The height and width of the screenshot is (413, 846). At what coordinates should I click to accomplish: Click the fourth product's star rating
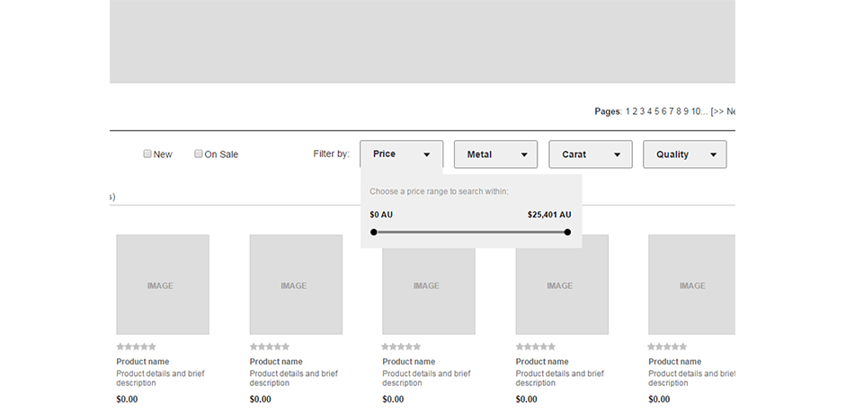pyautogui.click(x=535, y=347)
